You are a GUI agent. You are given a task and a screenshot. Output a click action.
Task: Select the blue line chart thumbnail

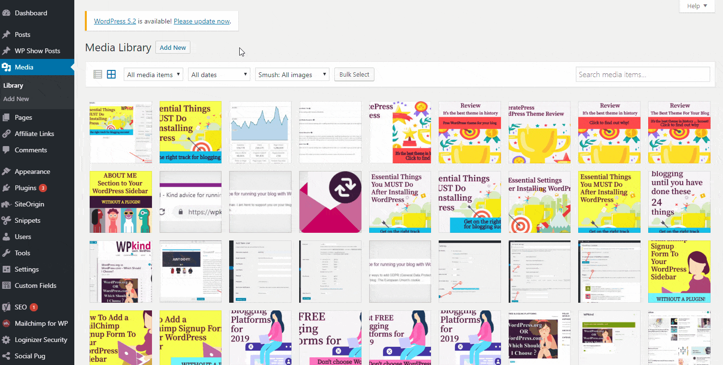pos(260,132)
